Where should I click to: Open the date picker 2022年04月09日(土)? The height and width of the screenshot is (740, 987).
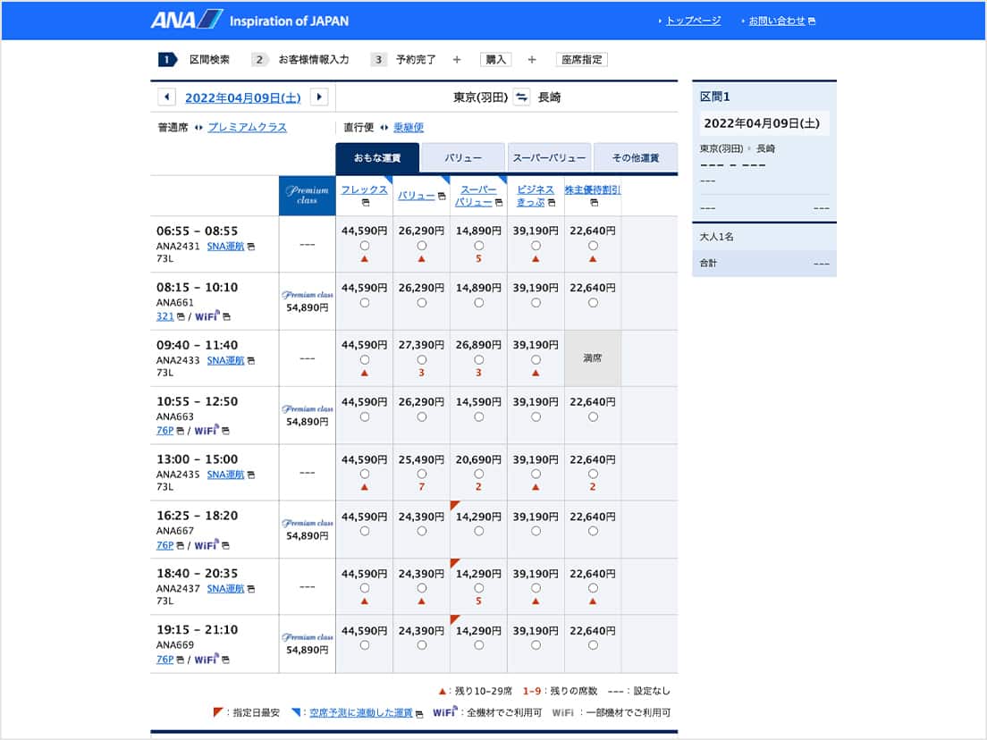(242, 97)
